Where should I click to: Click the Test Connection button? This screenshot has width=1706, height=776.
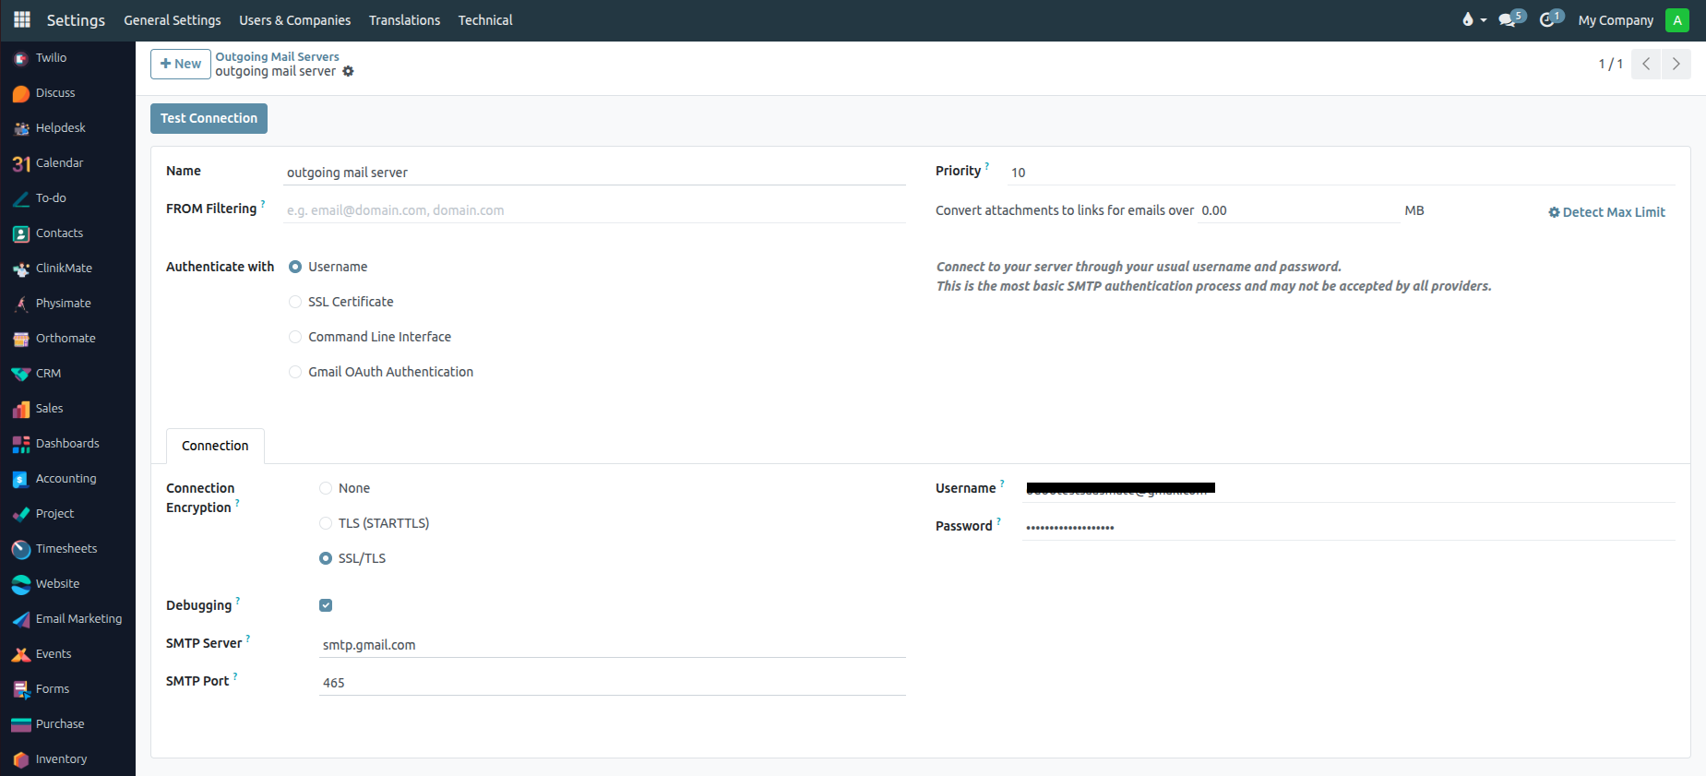click(209, 118)
